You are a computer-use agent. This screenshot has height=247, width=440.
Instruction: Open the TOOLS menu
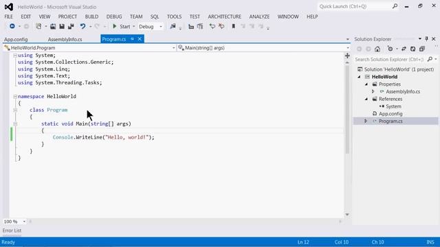(x=174, y=16)
